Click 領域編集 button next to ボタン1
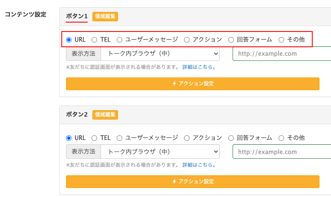This screenshot has height=197, width=331. tap(105, 17)
